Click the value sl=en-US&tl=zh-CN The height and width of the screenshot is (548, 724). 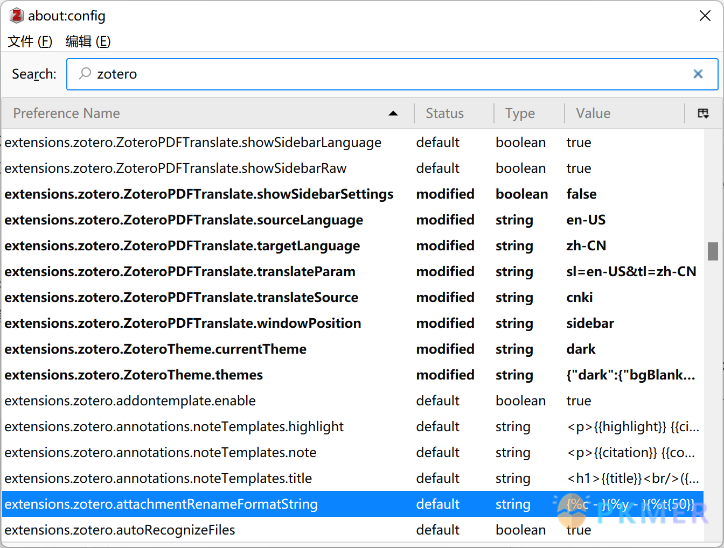631,271
